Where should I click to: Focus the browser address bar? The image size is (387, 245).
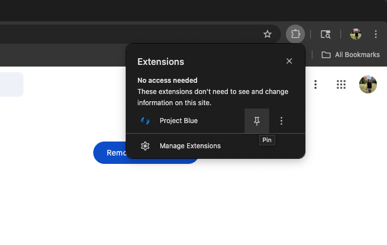(128, 34)
